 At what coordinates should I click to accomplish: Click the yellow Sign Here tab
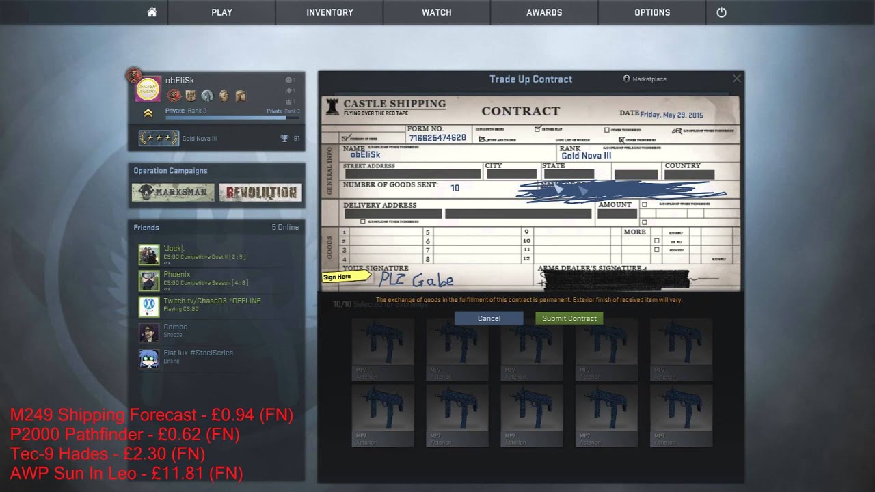point(346,277)
